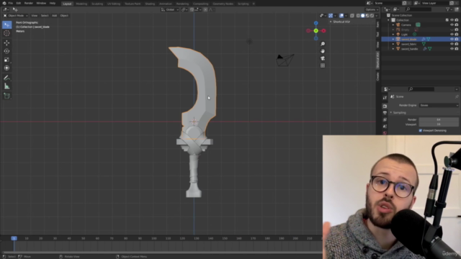Click the red X axis on navigation gizmo

point(323,30)
